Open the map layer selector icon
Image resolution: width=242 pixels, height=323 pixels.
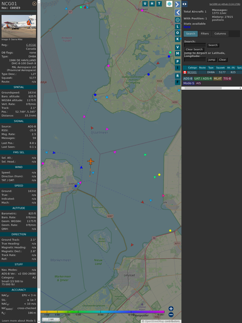tap(169, 4)
